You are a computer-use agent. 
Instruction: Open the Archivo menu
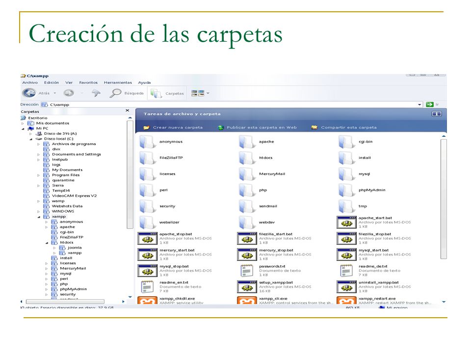(x=30, y=82)
